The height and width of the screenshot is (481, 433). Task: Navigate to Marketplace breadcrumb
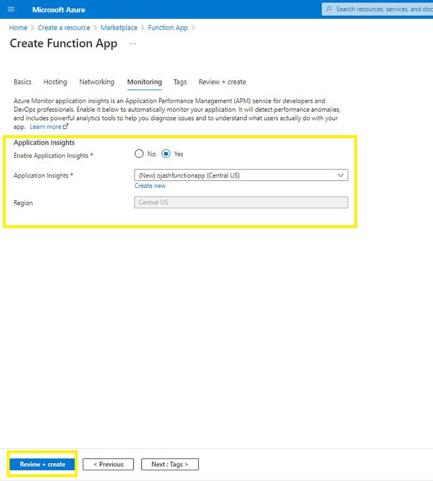(x=119, y=28)
